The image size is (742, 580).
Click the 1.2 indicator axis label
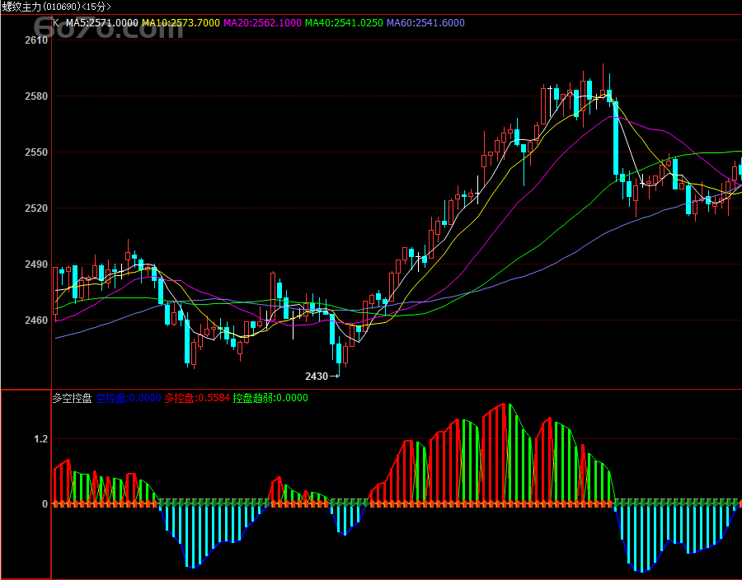(40, 439)
